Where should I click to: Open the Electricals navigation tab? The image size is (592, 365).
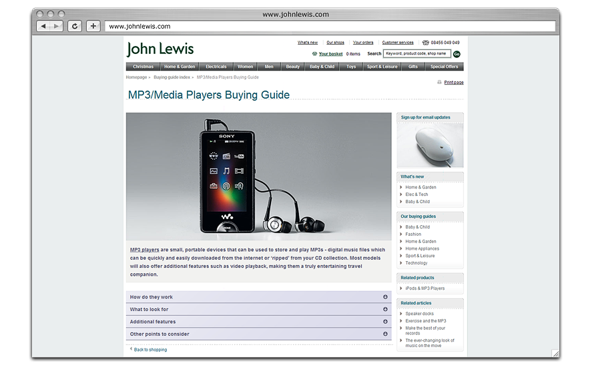216,67
